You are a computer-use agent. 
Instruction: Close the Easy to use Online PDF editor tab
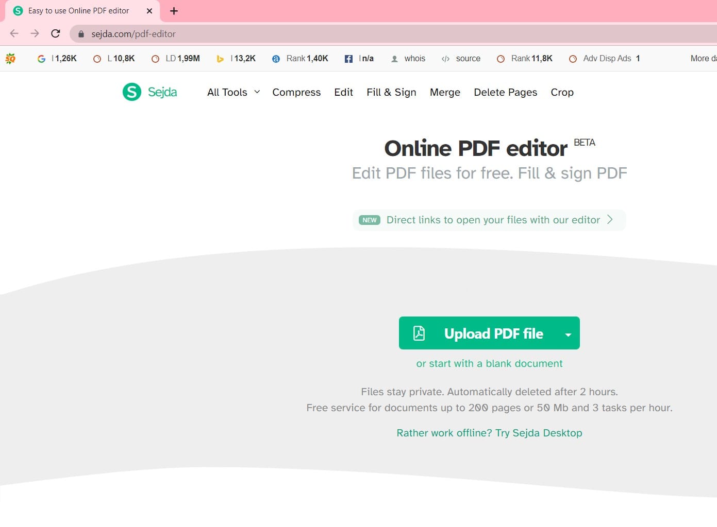[149, 11]
